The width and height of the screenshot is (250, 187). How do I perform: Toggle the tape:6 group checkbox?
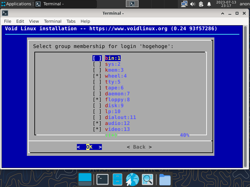97,88
